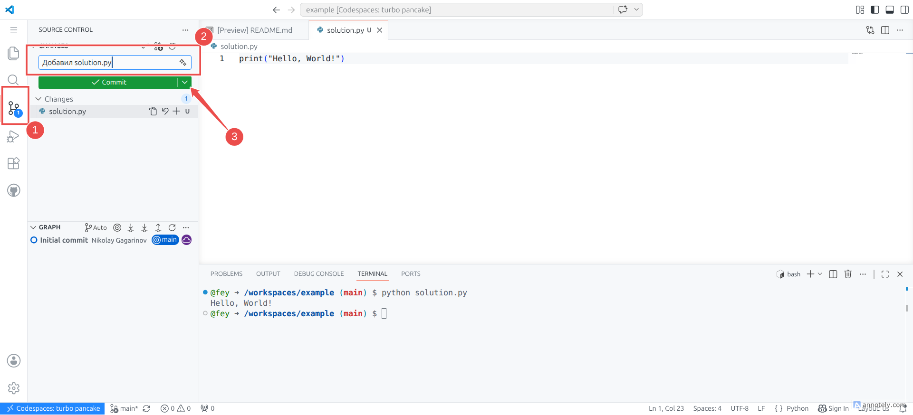The image size is (913, 415).
Task: Open terminal panel more actions ellipsis
Action: 863,274
